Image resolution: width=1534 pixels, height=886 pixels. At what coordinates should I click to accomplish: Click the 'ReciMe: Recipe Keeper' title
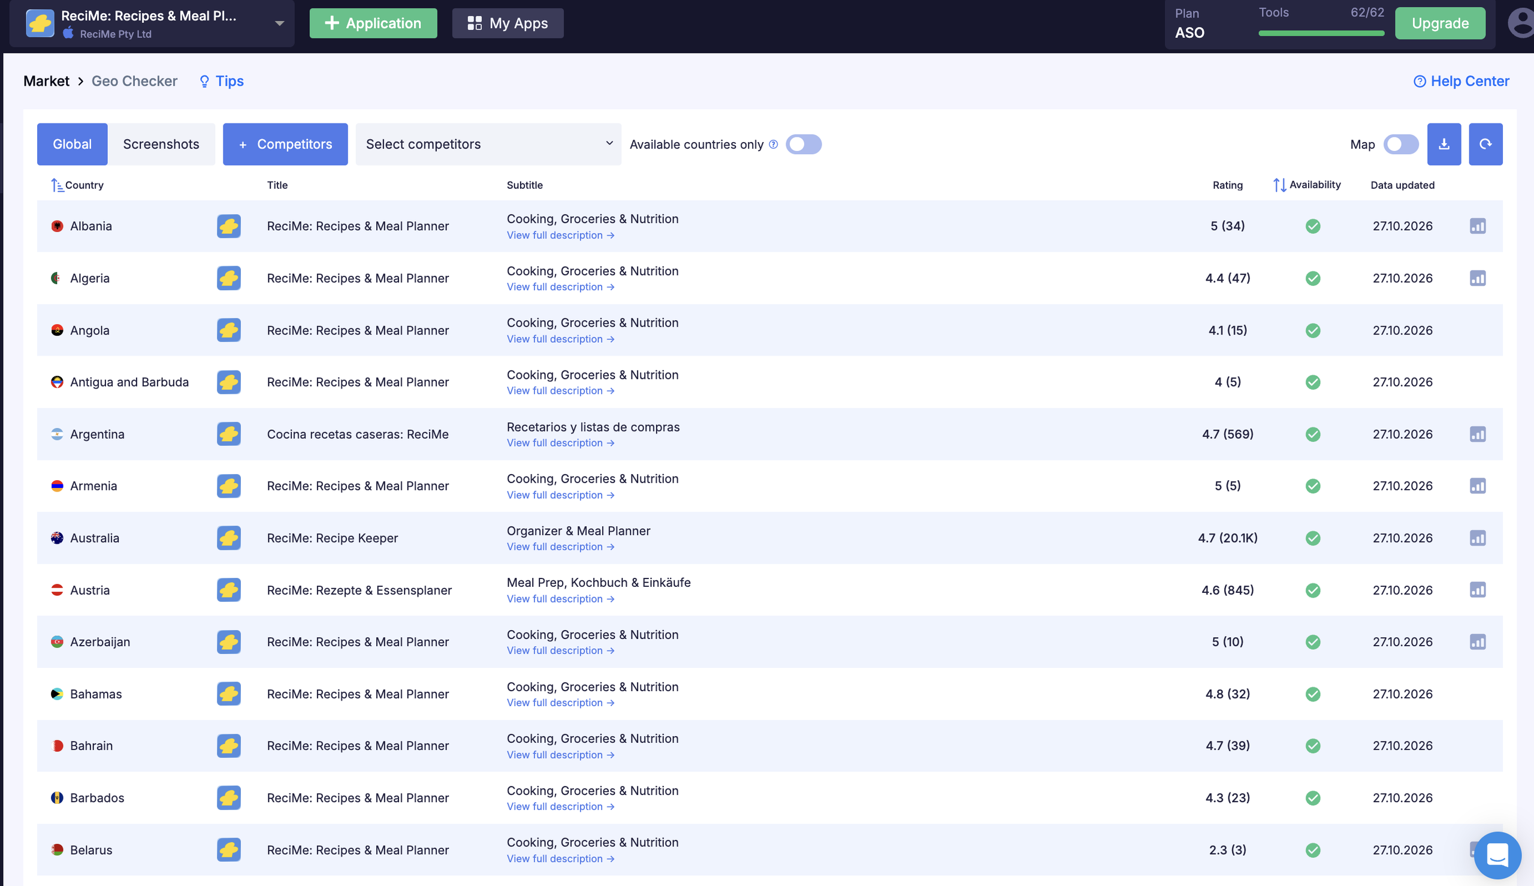coord(332,538)
